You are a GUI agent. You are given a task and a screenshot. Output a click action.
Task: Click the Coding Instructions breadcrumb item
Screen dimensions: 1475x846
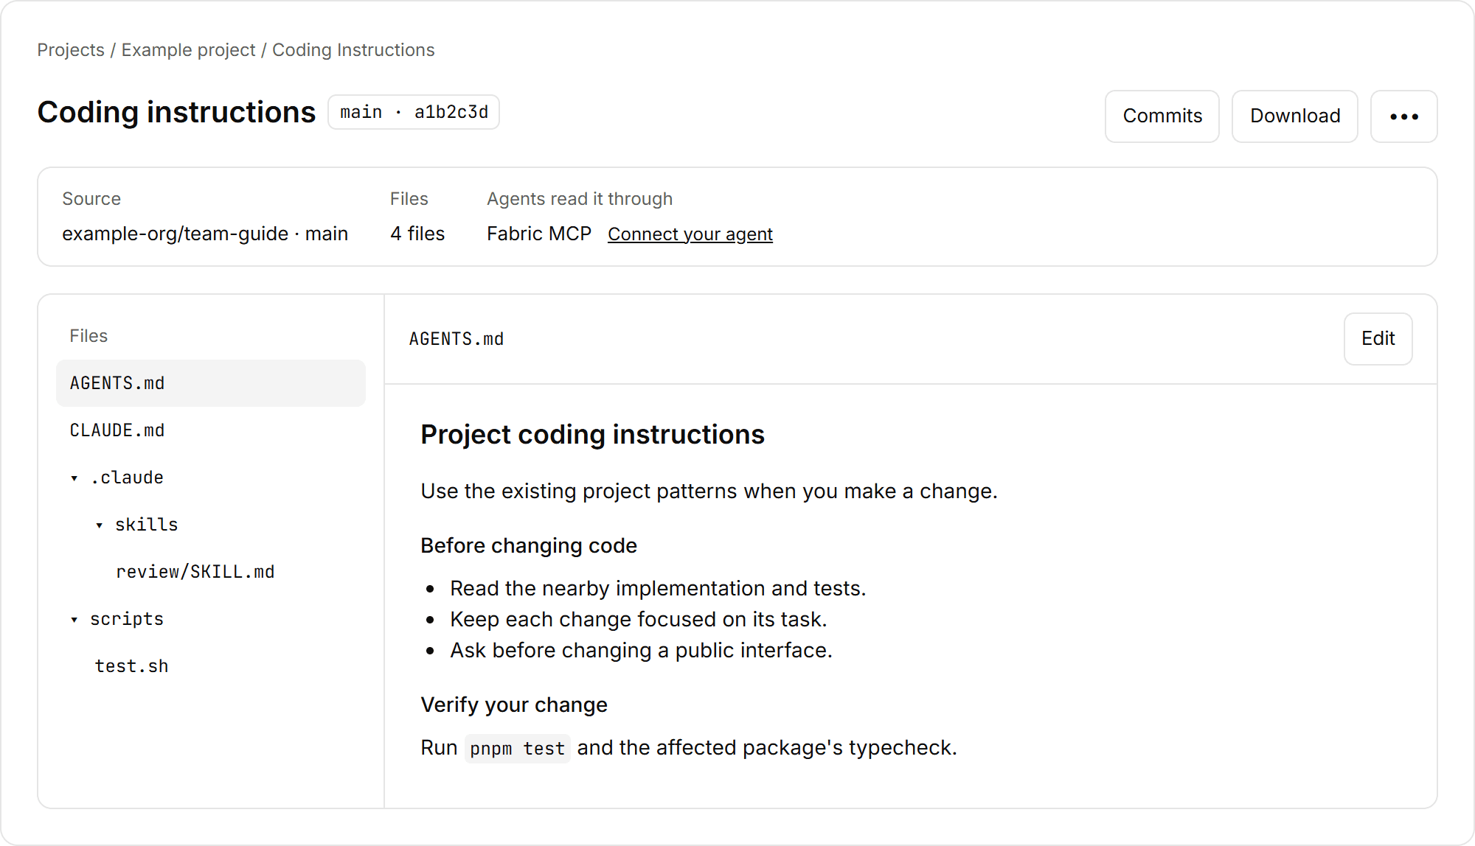[x=353, y=50]
